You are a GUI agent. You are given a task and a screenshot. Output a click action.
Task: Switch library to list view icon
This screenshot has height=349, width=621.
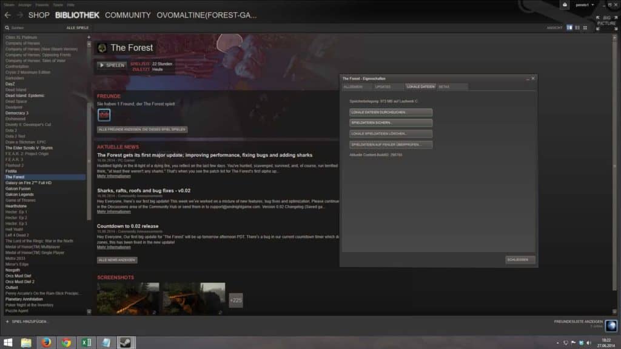coord(577,28)
